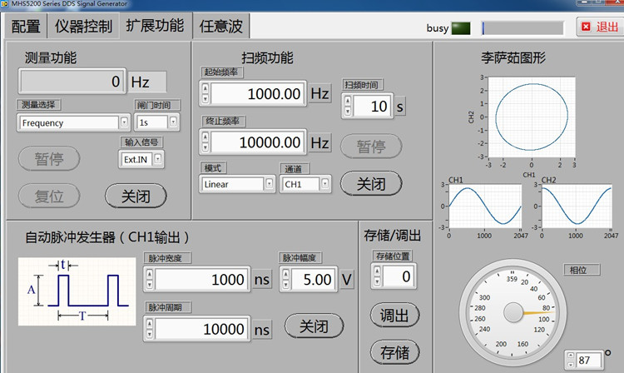This screenshot has width=624, height=373.
Task: Click the pulse waveform diagram
Action: point(74,292)
